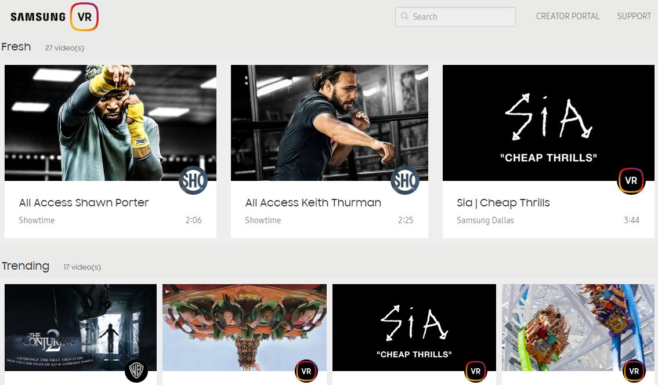
Task: Click the VR badge on roller coaster video
Action: coord(634,371)
